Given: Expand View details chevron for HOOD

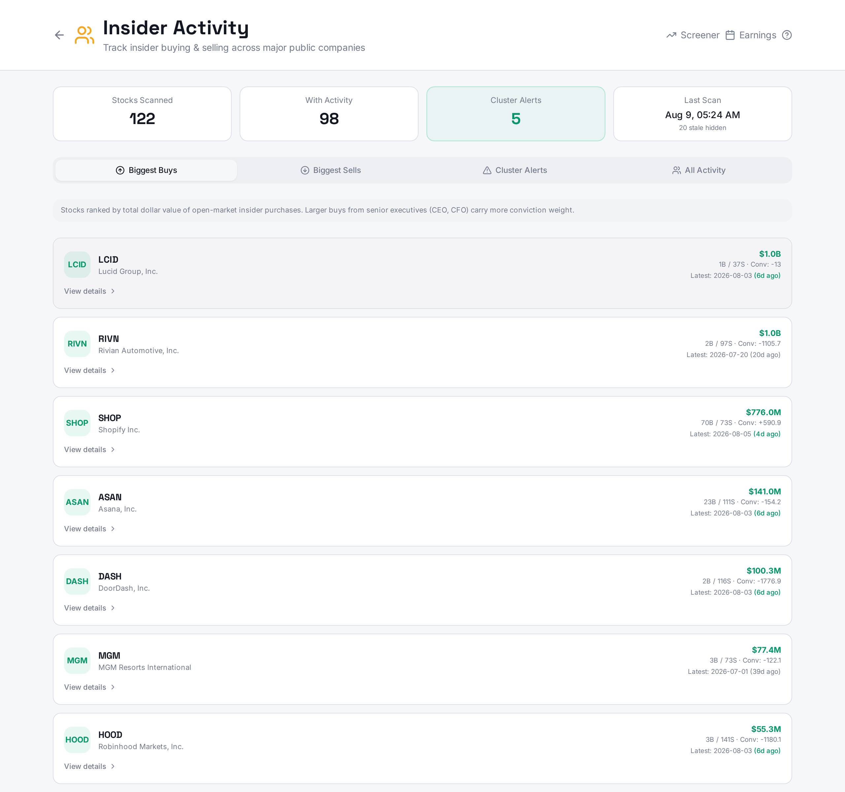Looking at the screenshot, I should point(113,767).
